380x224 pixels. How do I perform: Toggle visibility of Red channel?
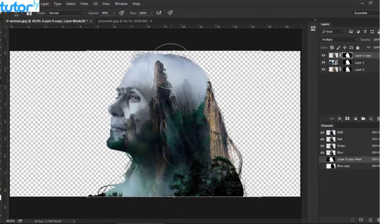click(x=322, y=139)
